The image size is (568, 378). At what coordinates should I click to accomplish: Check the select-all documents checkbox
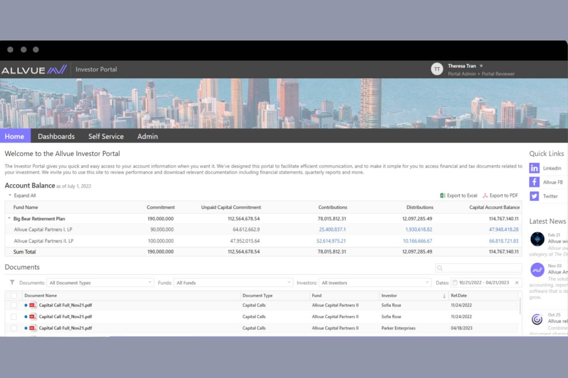(x=14, y=295)
